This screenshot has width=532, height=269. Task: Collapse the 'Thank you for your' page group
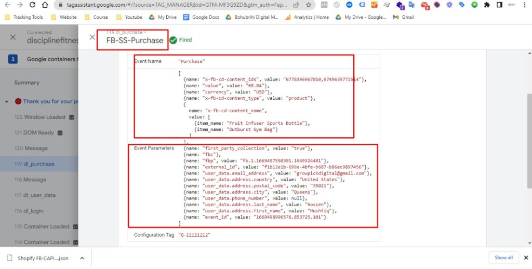click(7, 102)
